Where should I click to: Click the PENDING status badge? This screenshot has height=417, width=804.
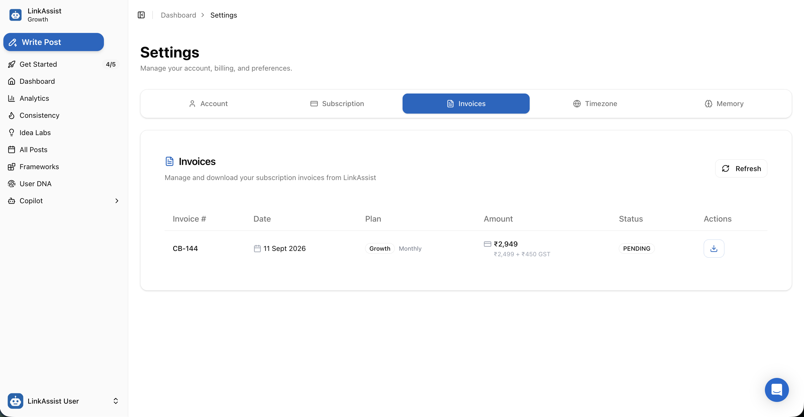coord(636,249)
